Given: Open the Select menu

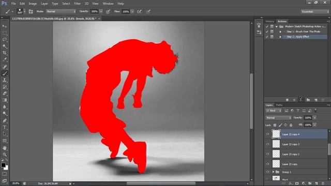Looking at the screenshot, I should [66, 4].
